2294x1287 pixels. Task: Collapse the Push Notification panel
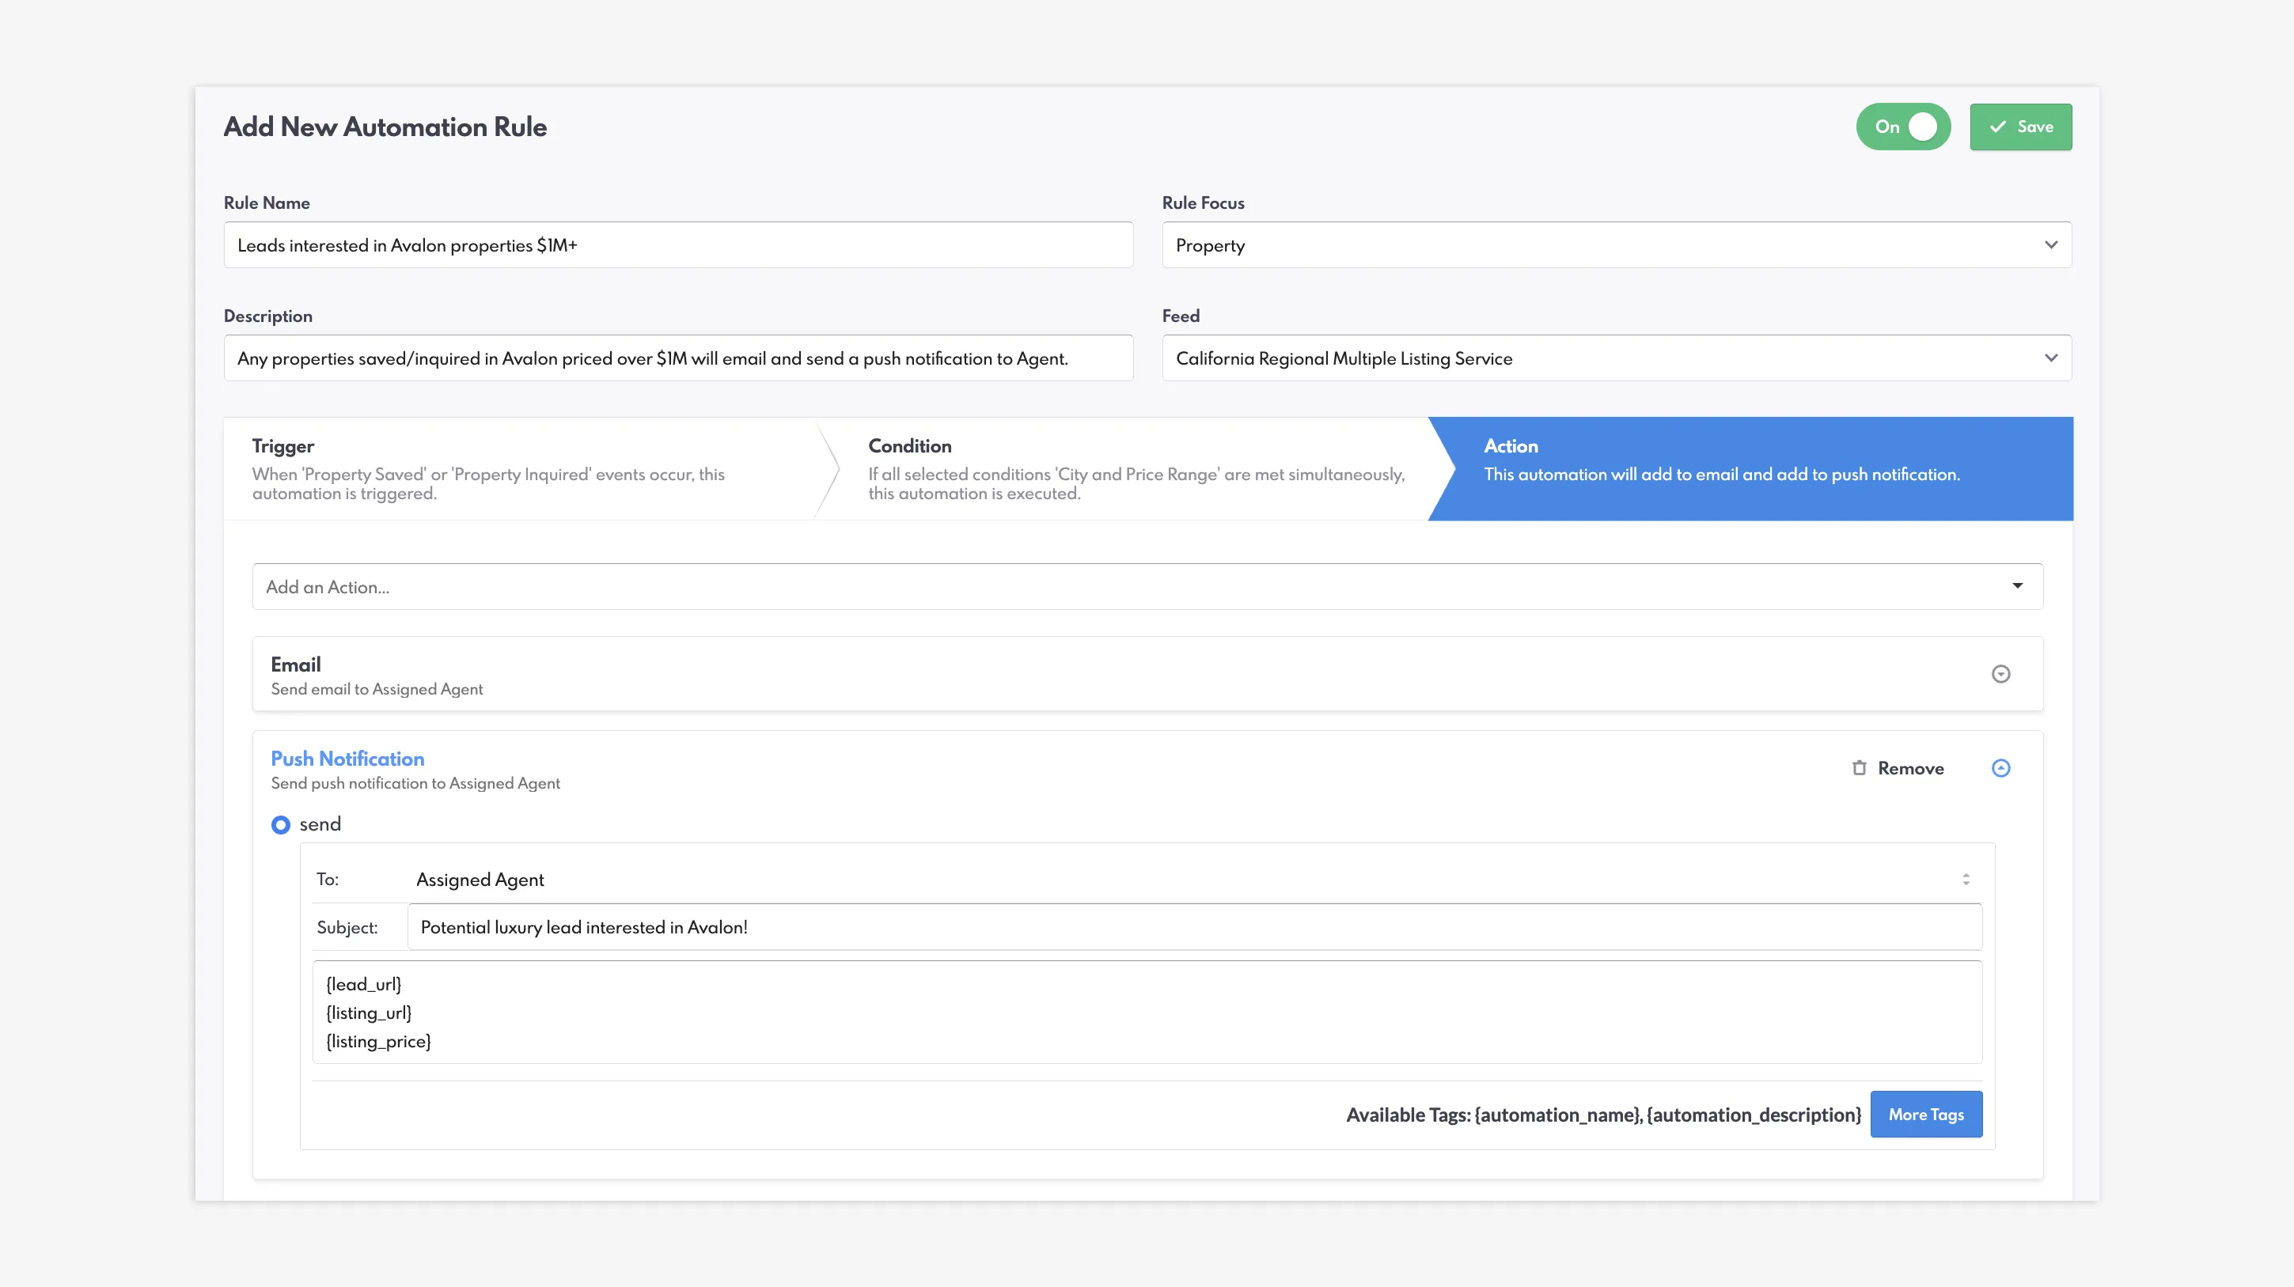(2000, 768)
